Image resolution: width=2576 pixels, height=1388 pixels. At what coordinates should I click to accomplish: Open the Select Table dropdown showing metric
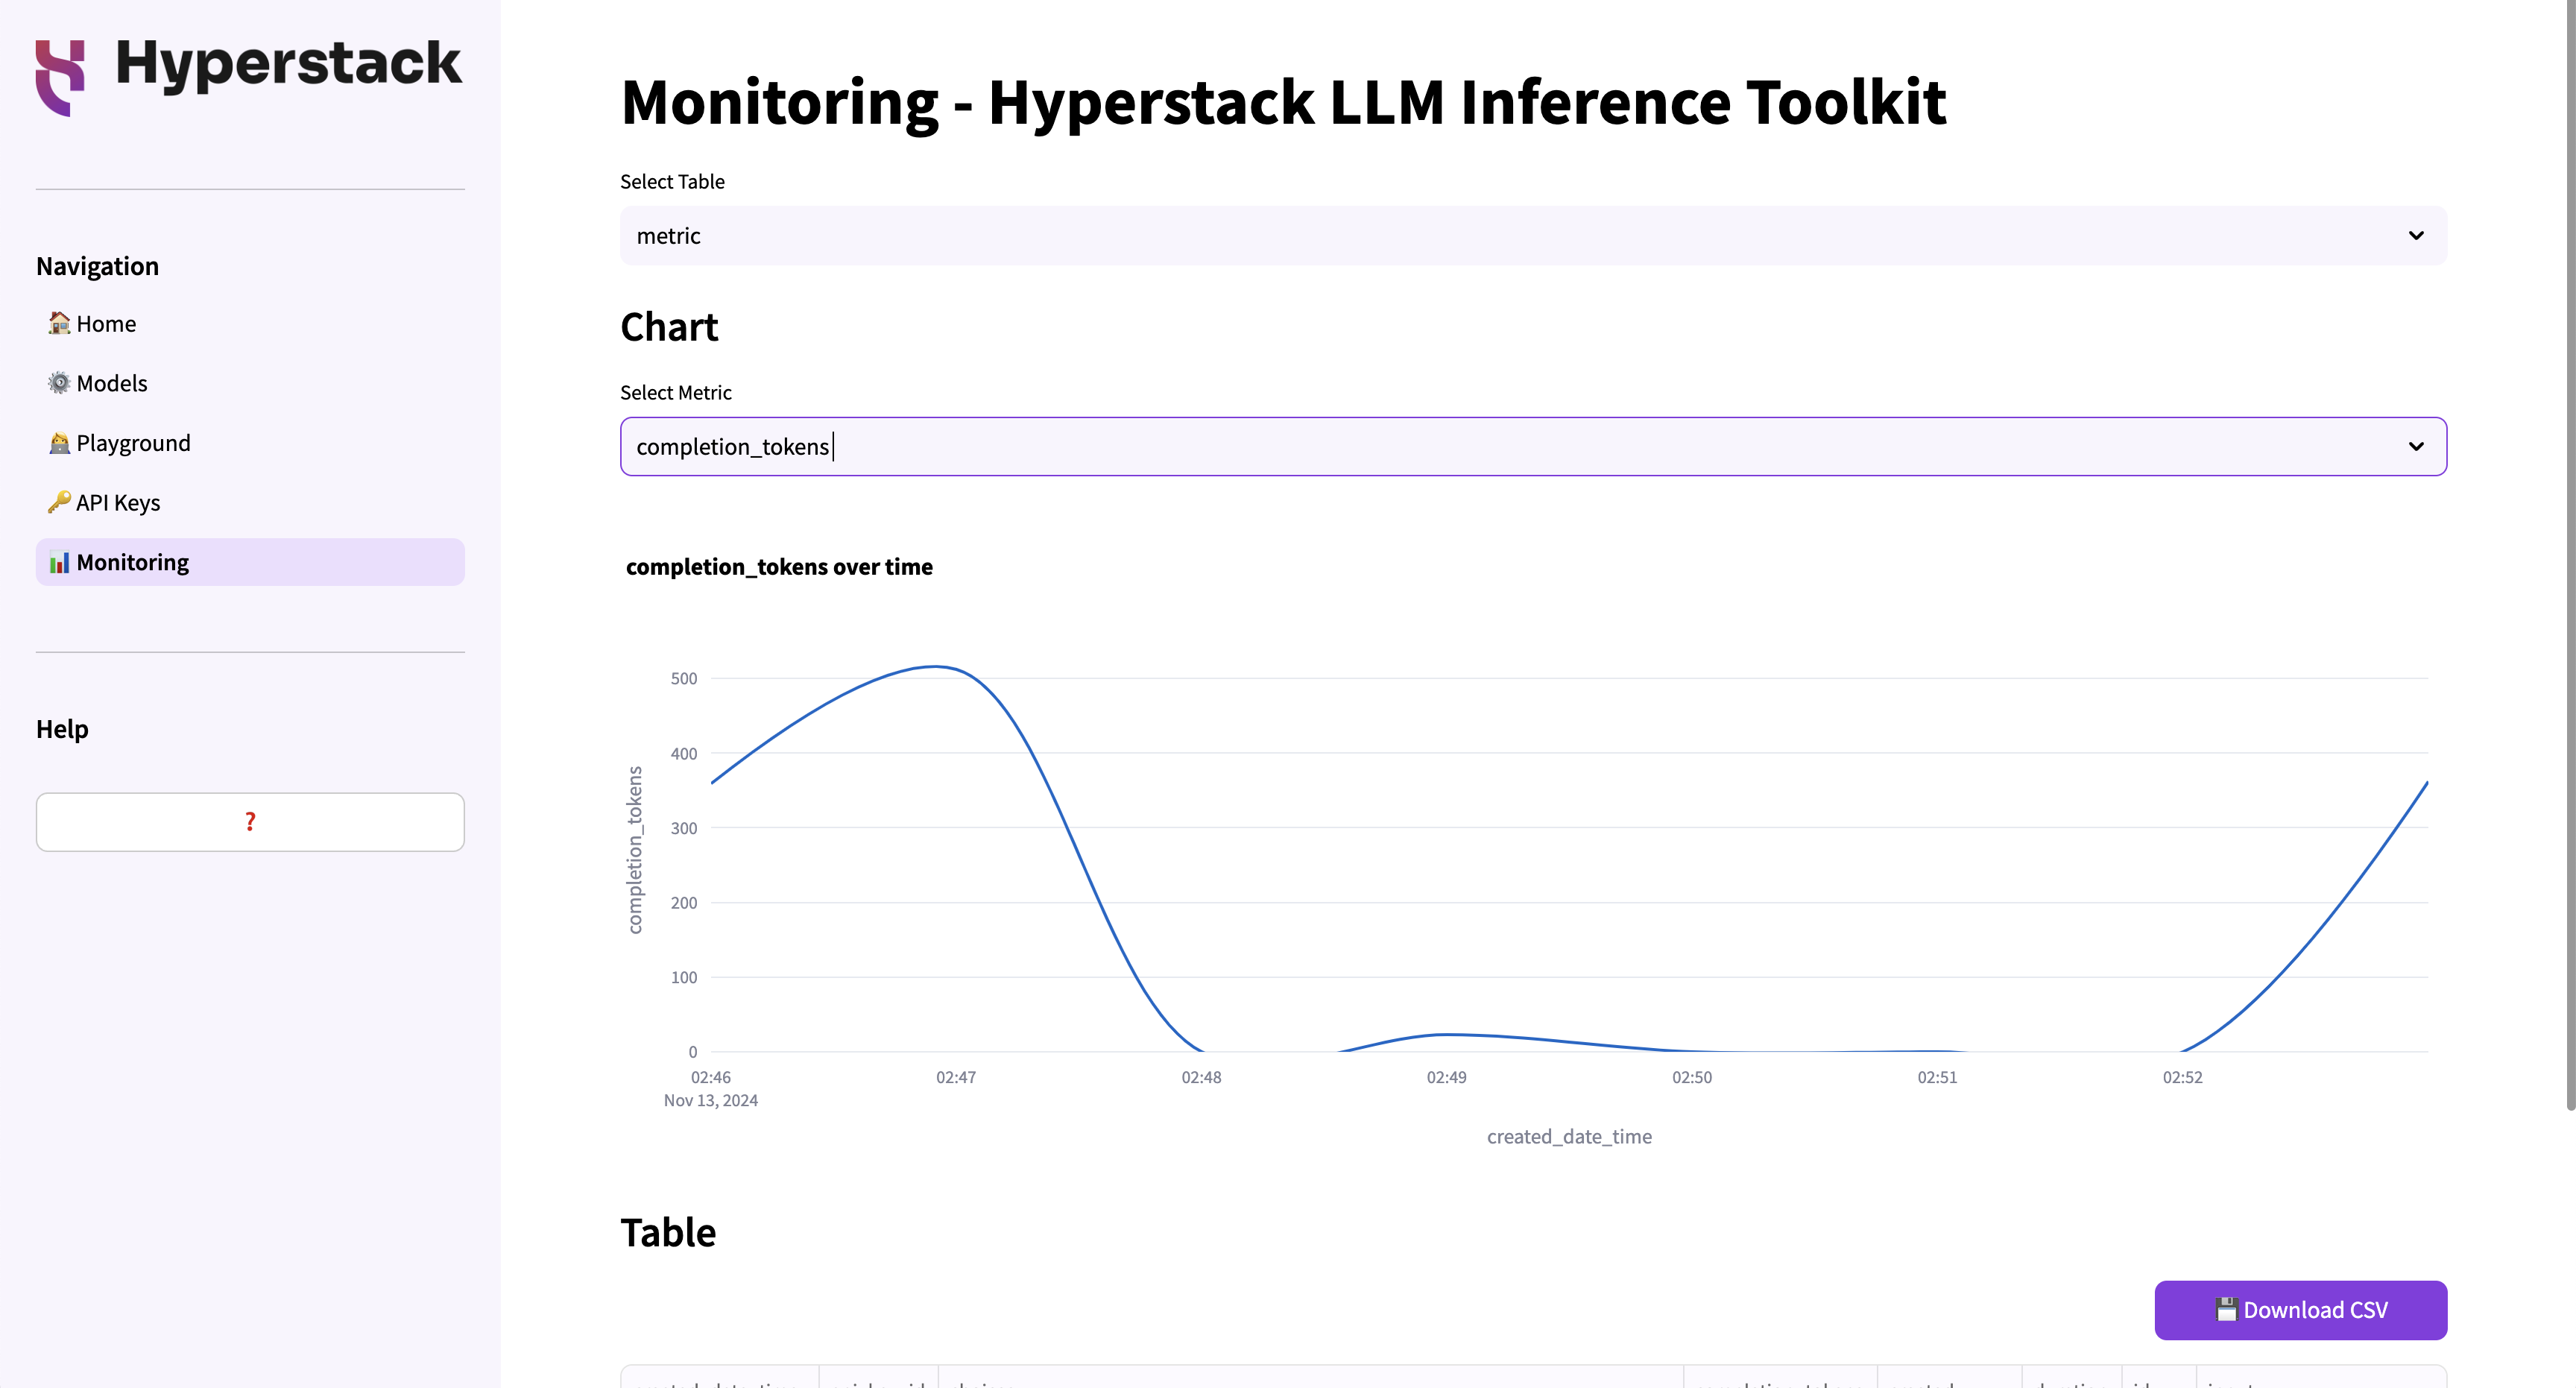click(x=1533, y=236)
